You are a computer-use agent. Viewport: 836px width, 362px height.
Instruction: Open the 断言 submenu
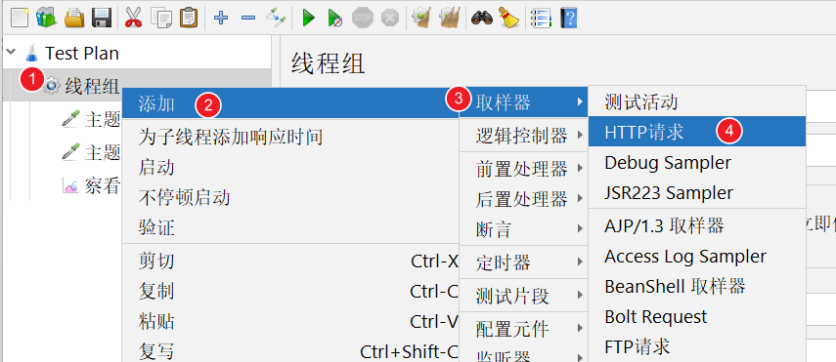click(523, 229)
